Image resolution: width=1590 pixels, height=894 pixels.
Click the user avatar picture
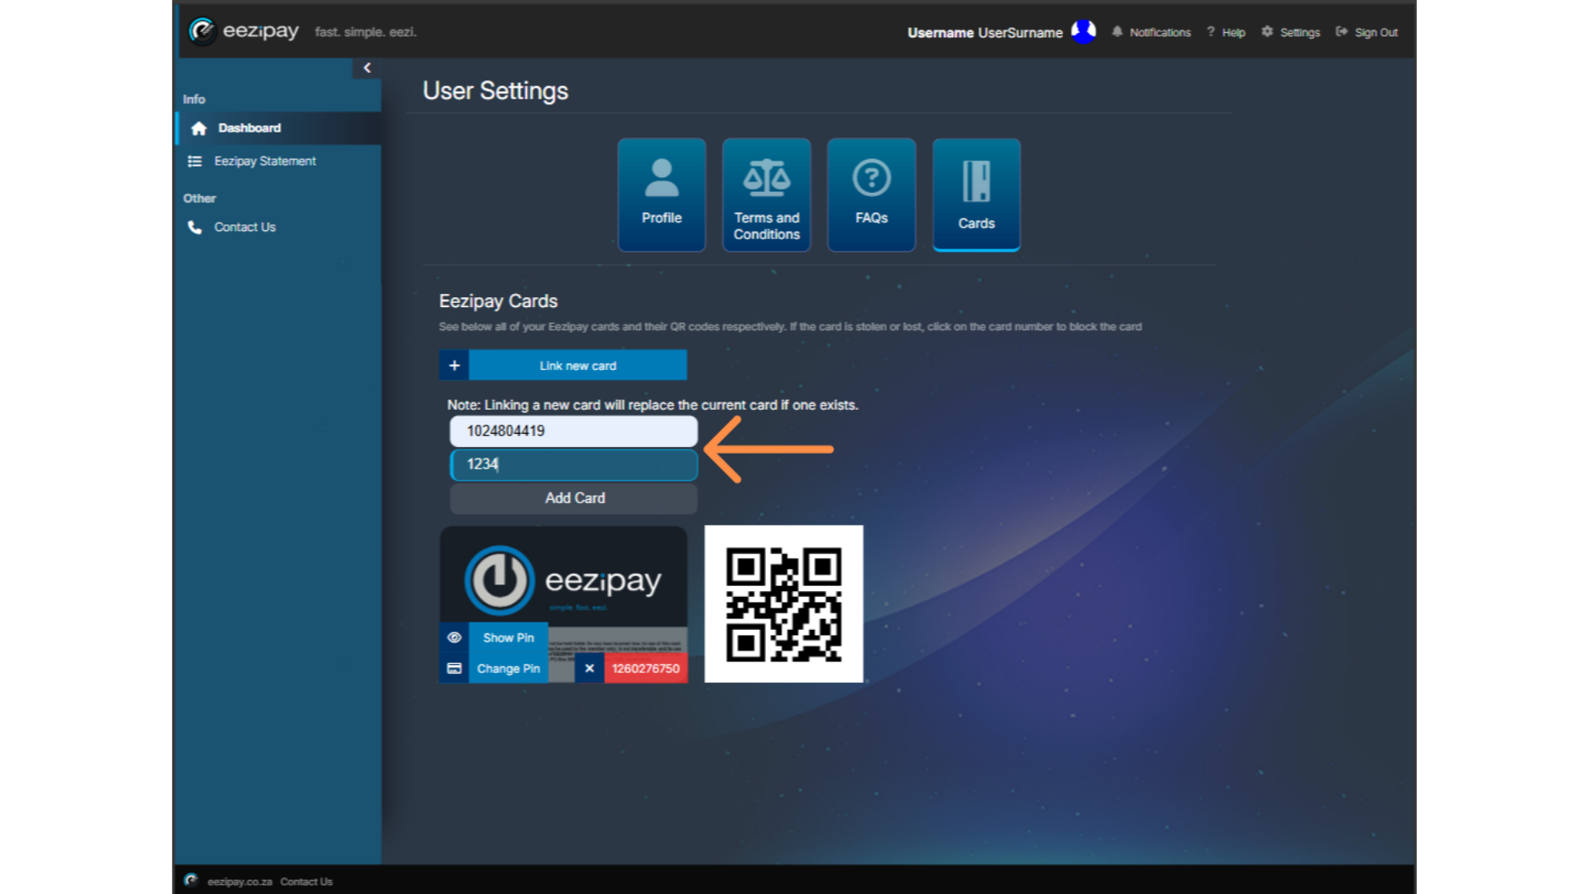point(1083,31)
